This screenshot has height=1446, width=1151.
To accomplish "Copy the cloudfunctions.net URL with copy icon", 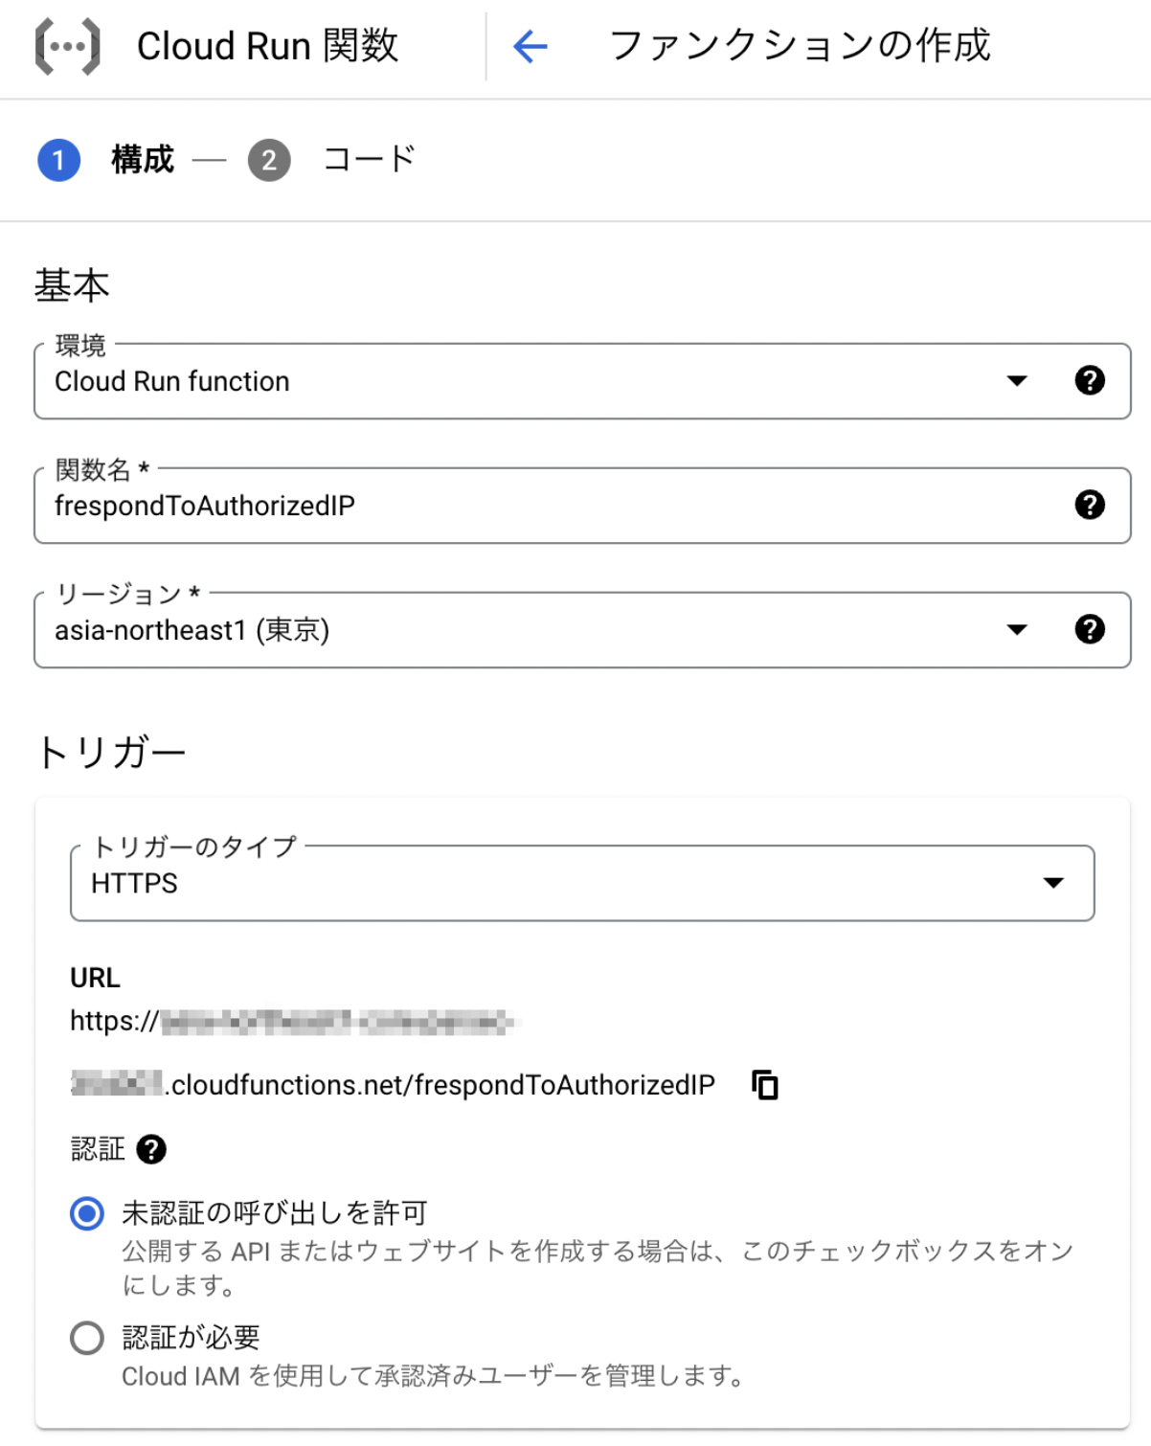I will tap(764, 1084).
